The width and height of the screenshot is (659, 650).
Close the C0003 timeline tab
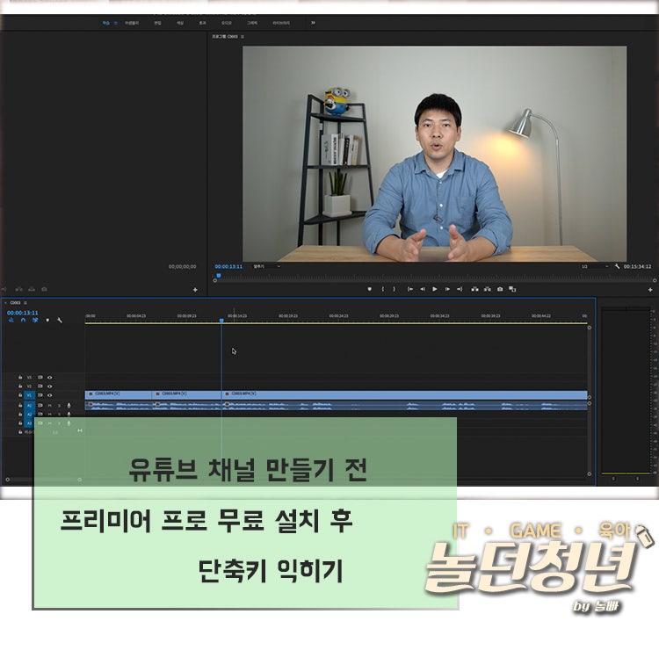tap(5, 302)
